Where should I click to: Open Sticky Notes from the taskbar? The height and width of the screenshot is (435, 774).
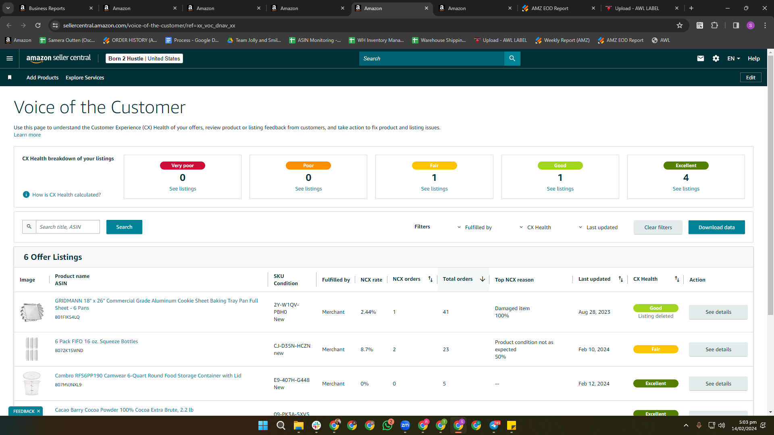point(512,425)
